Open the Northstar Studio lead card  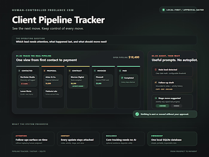[x=28, y=80]
